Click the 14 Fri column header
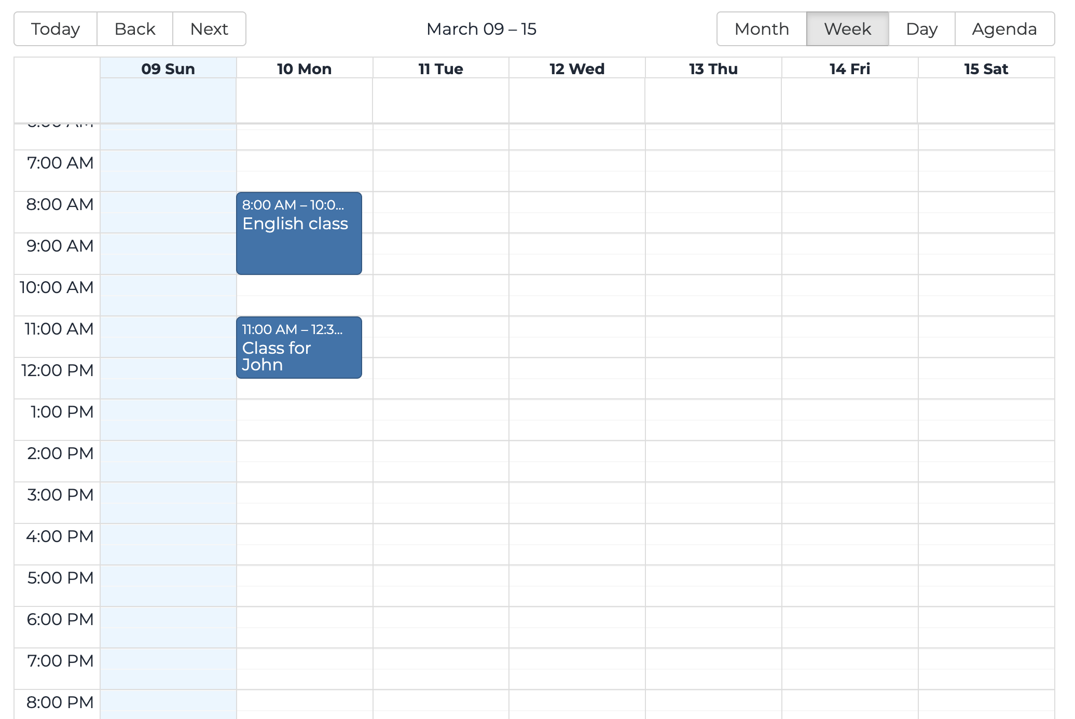The height and width of the screenshot is (719, 1075). 849,69
